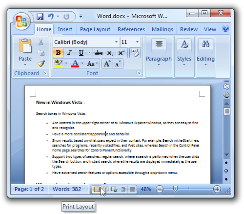Toggle Subscript formatting
The width and height of the screenshot is (244, 214).
[x=110, y=53]
